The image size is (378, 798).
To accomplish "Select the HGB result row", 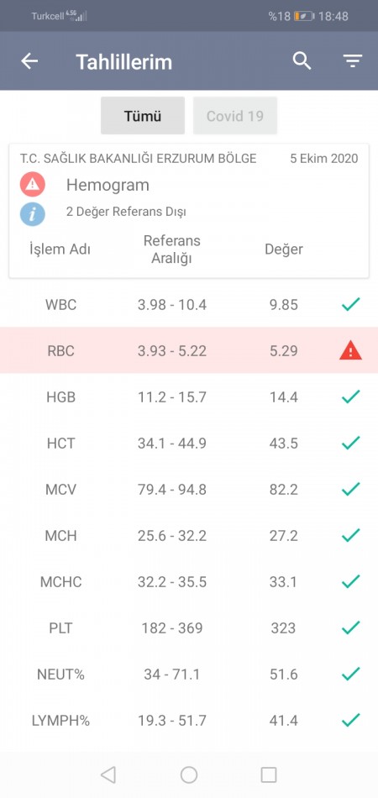I will pyautogui.click(x=189, y=396).
